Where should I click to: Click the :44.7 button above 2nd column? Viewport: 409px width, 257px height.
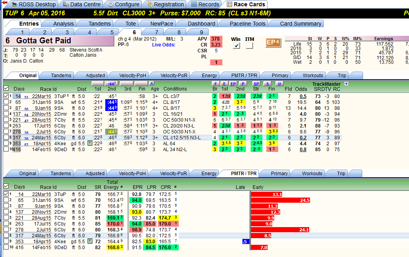112,83
